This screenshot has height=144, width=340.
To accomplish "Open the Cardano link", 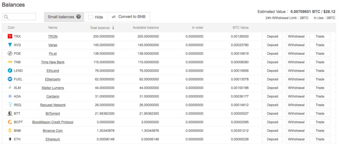I will coord(53,96).
